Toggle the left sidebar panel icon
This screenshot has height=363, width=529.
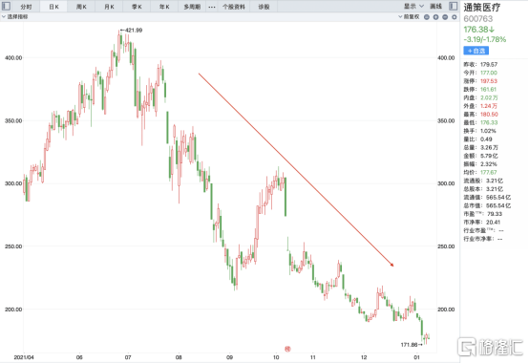tap(6, 6)
